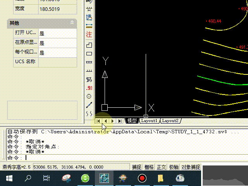This screenshot has width=248, height=186.
Task: Switch to the Layout1 tab
Action: [x=149, y=121]
